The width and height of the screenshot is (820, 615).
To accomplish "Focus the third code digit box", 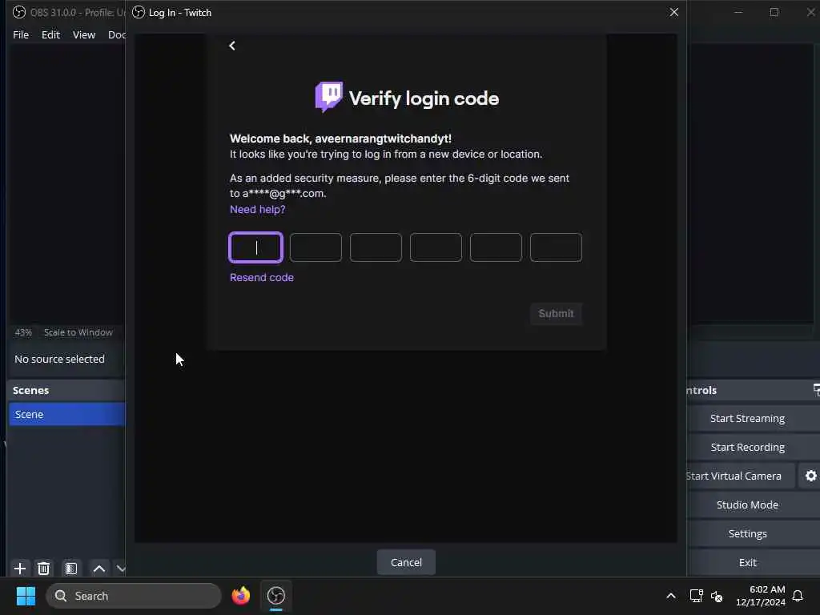I will (x=376, y=247).
